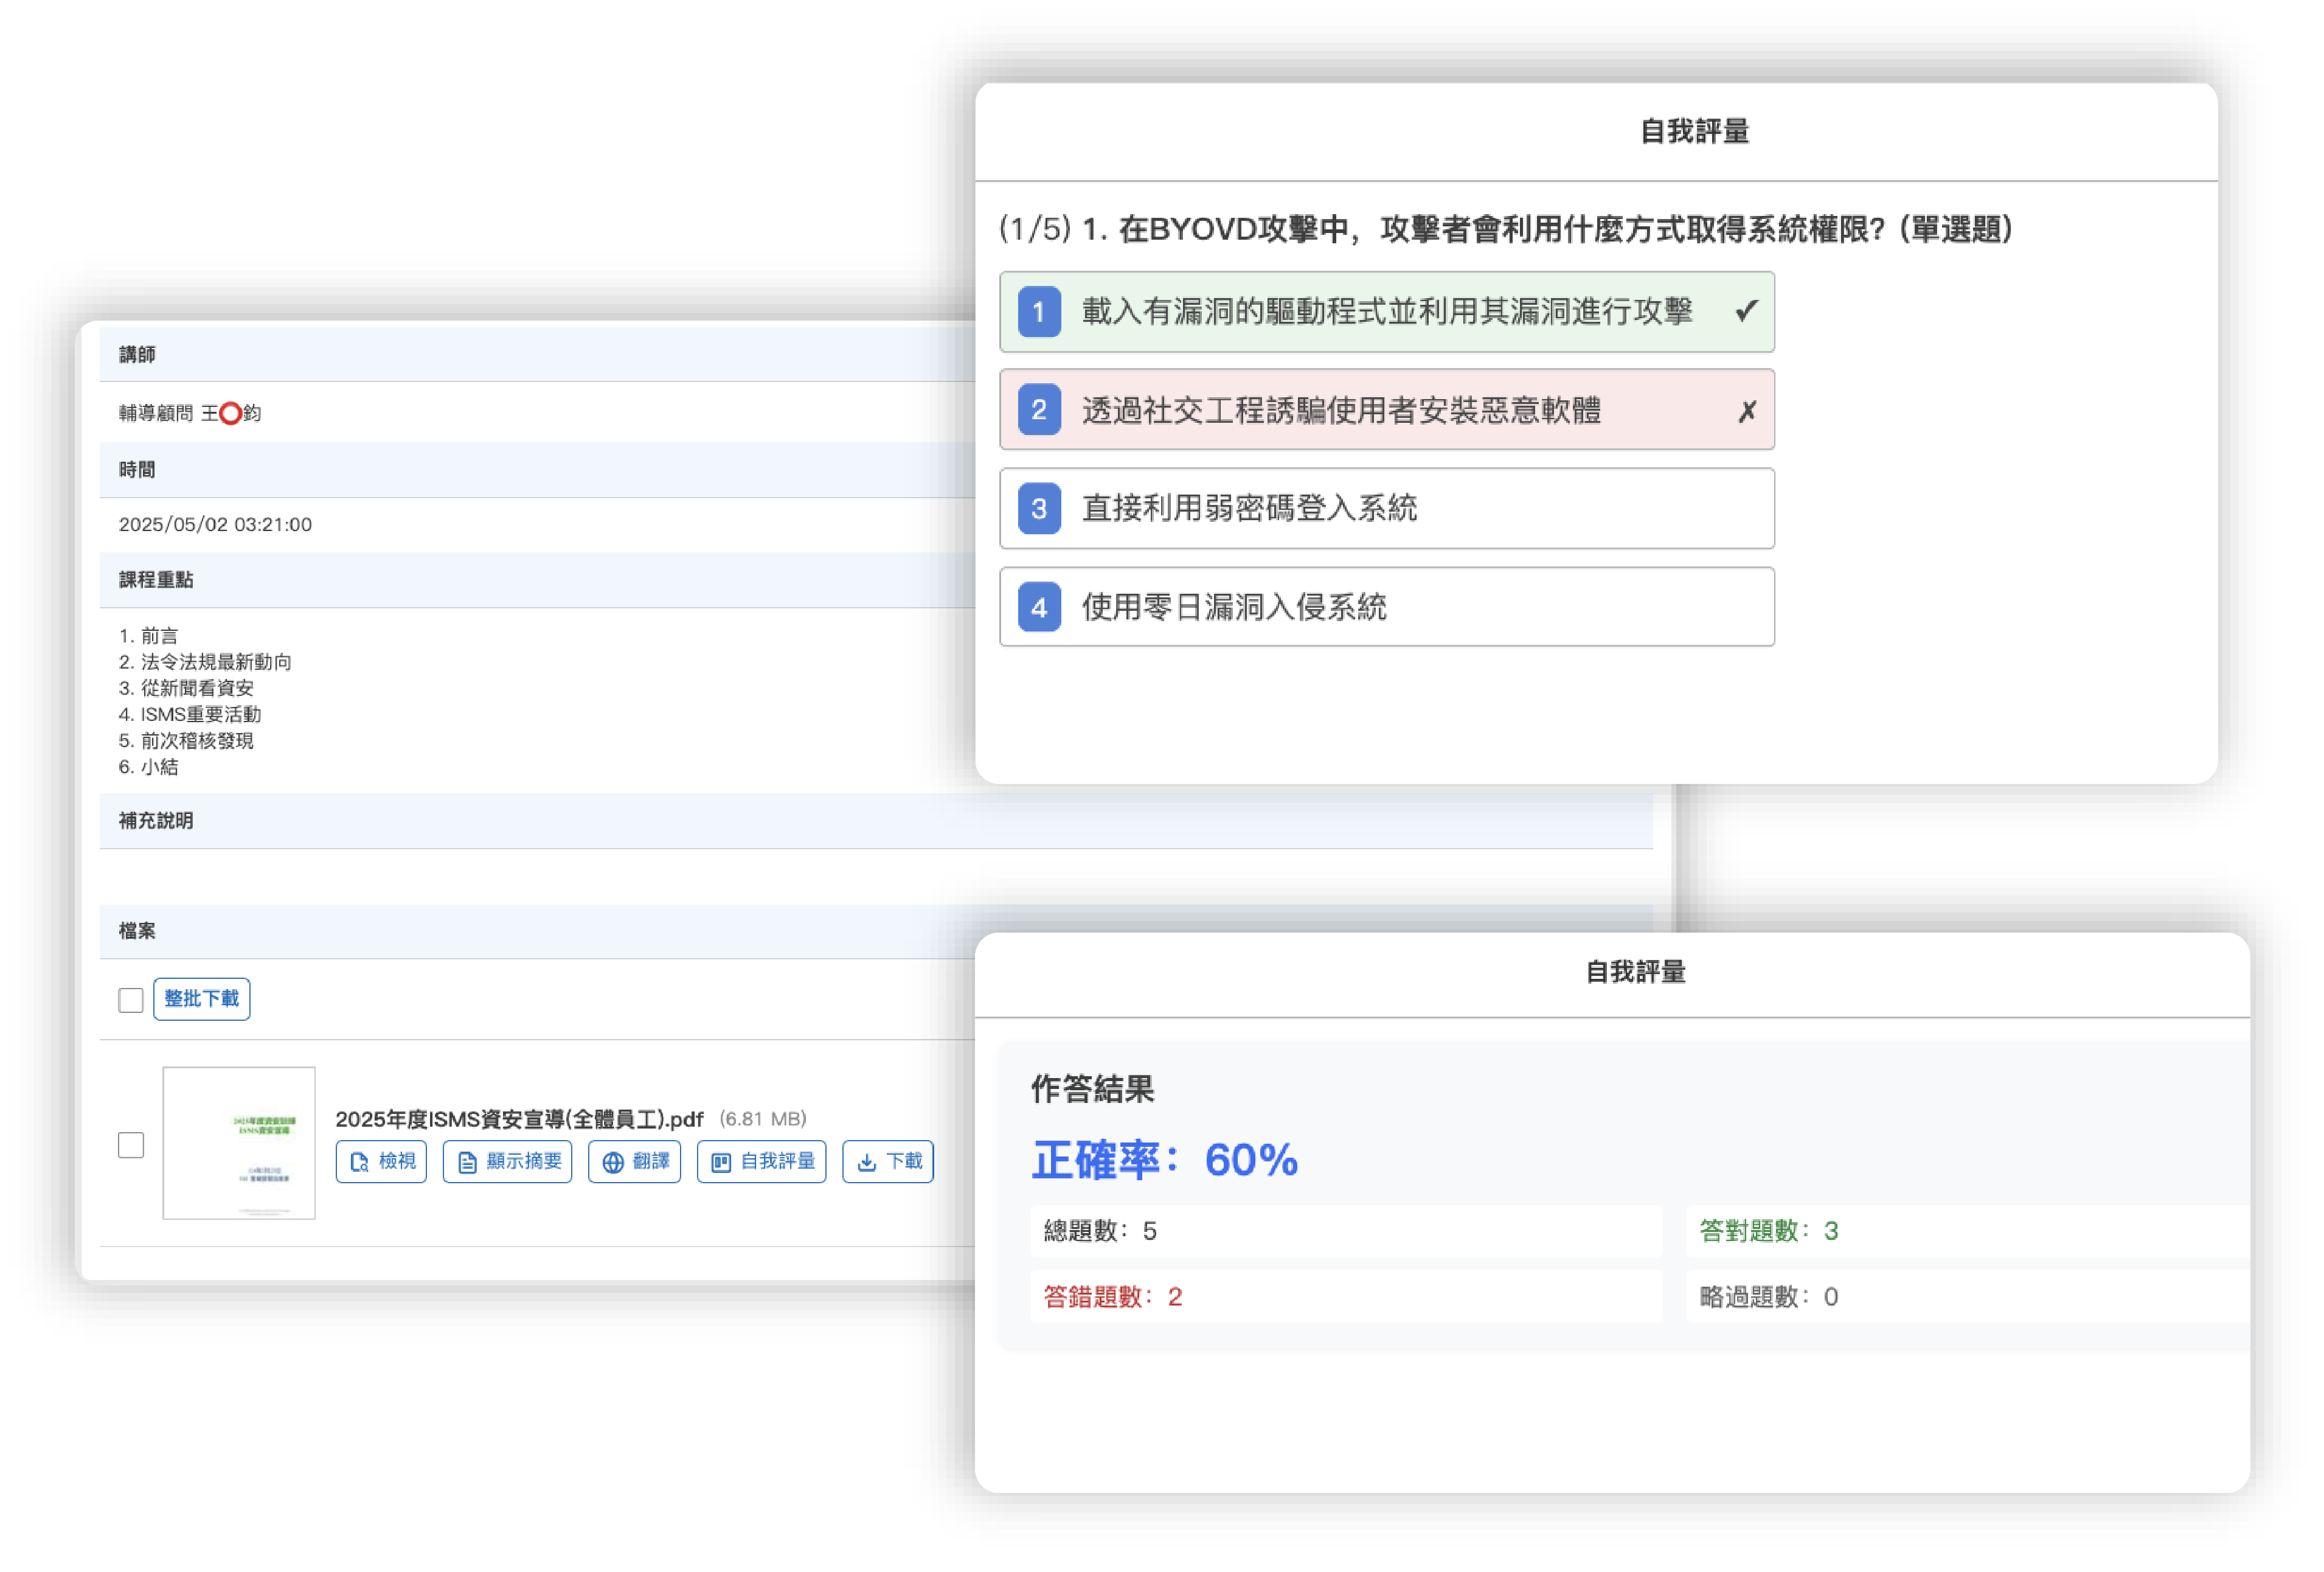Click the download arrow icon in 下載 button

(x=867, y=1162)
